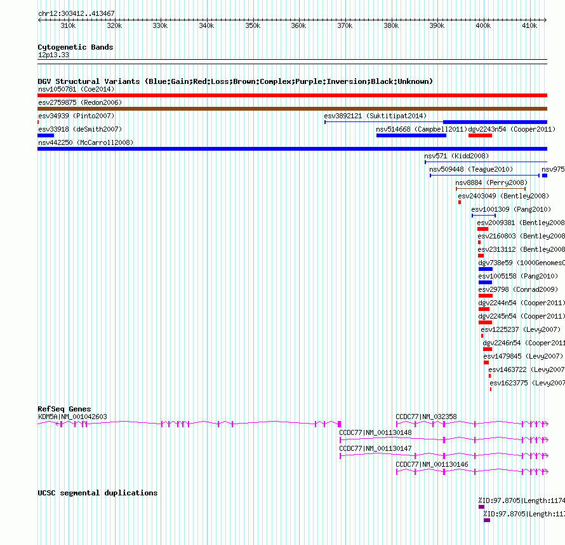Open esv1463722 Levy2007 variant label
This screenshot has height=545, width=565.
coord(526,369)
